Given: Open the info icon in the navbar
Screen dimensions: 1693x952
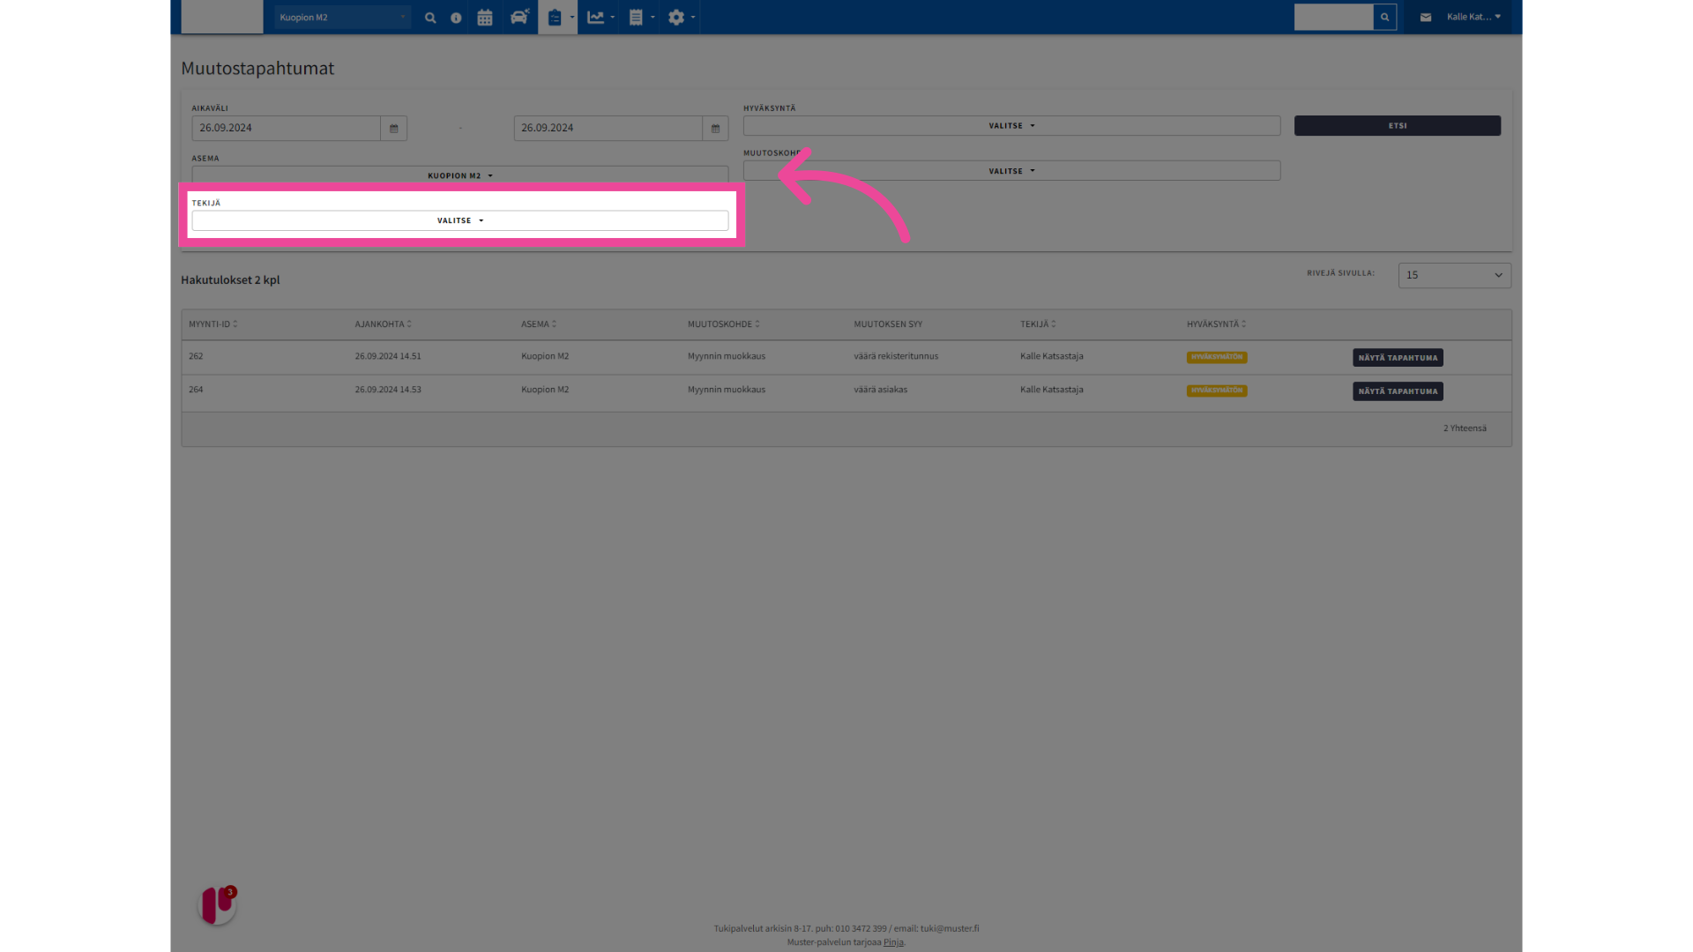Looking at the screenshot, I should coord(456,18).
